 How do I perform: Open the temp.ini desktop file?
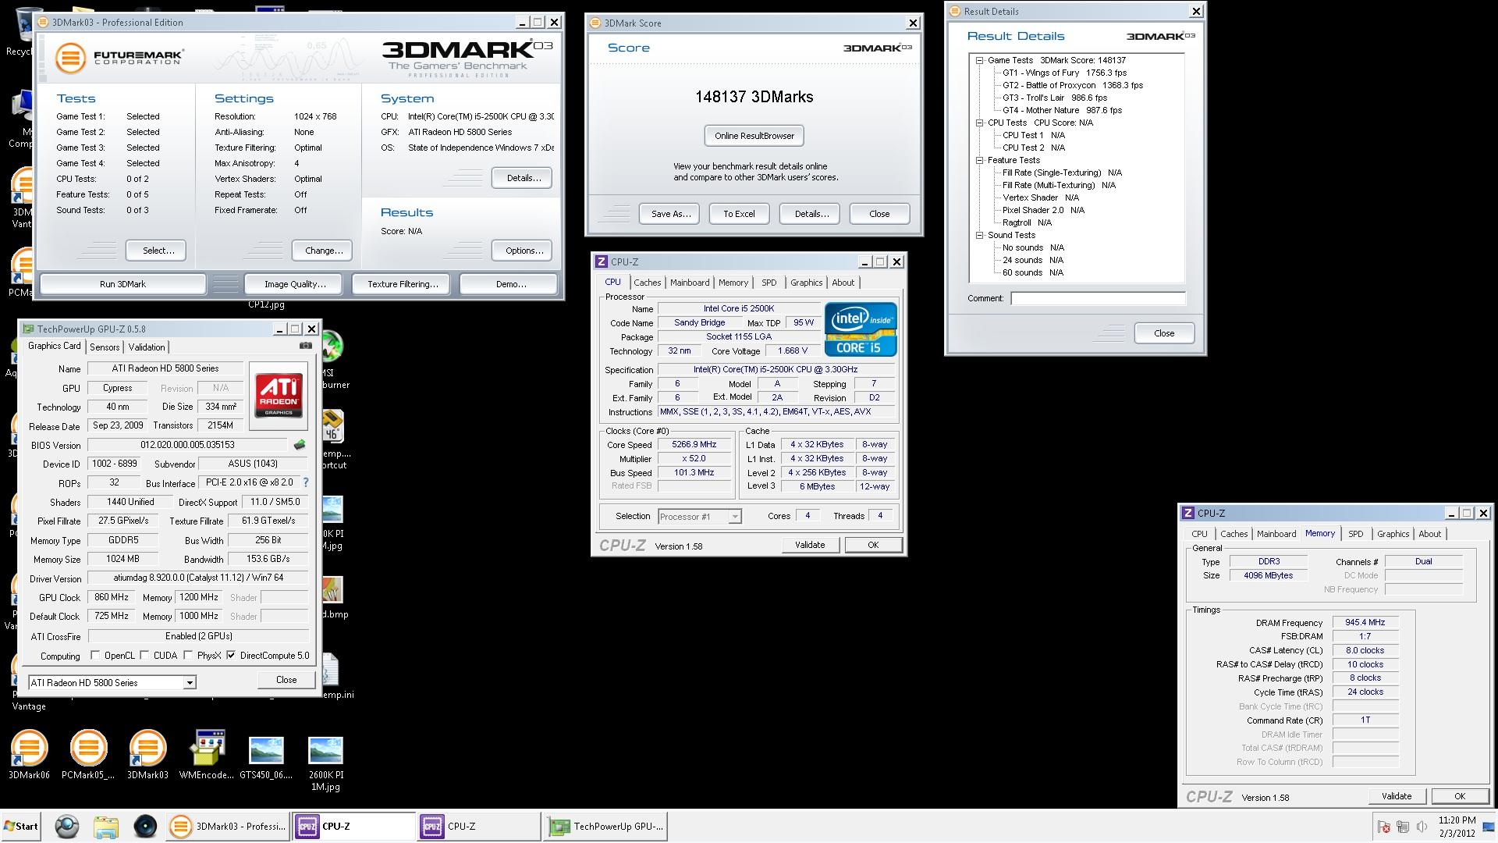[335, 678]
